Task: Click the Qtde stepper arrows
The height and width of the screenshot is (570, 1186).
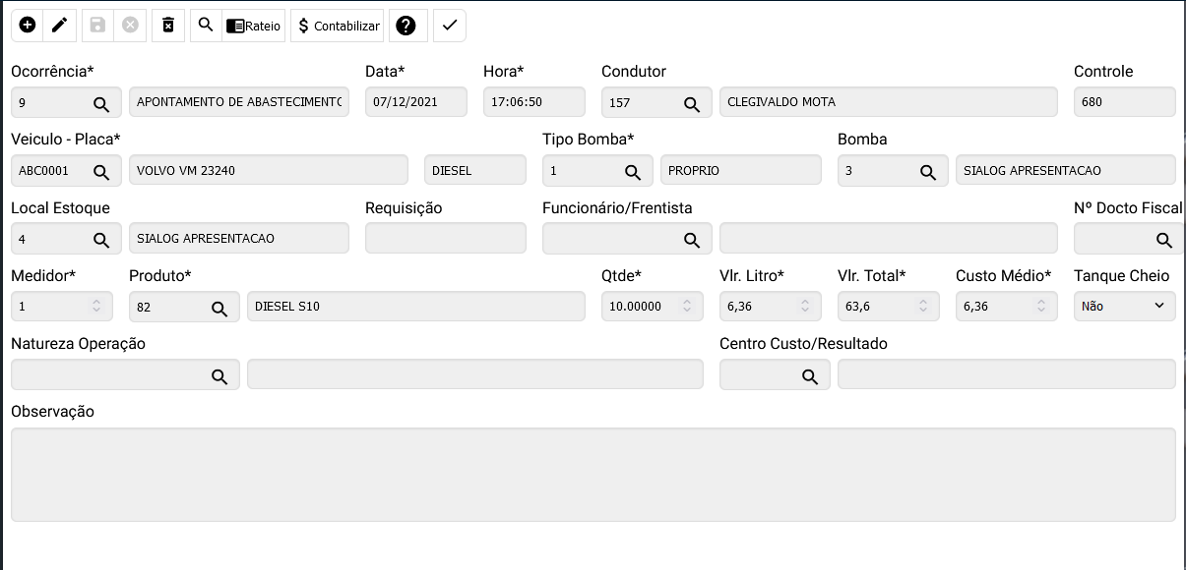Action: click(687, 307)
